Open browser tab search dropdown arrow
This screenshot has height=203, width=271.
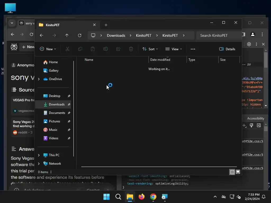[12, 23]
